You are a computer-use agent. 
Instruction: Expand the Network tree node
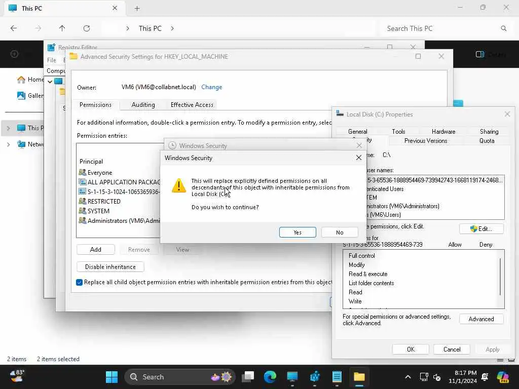[x=8, y=144]
